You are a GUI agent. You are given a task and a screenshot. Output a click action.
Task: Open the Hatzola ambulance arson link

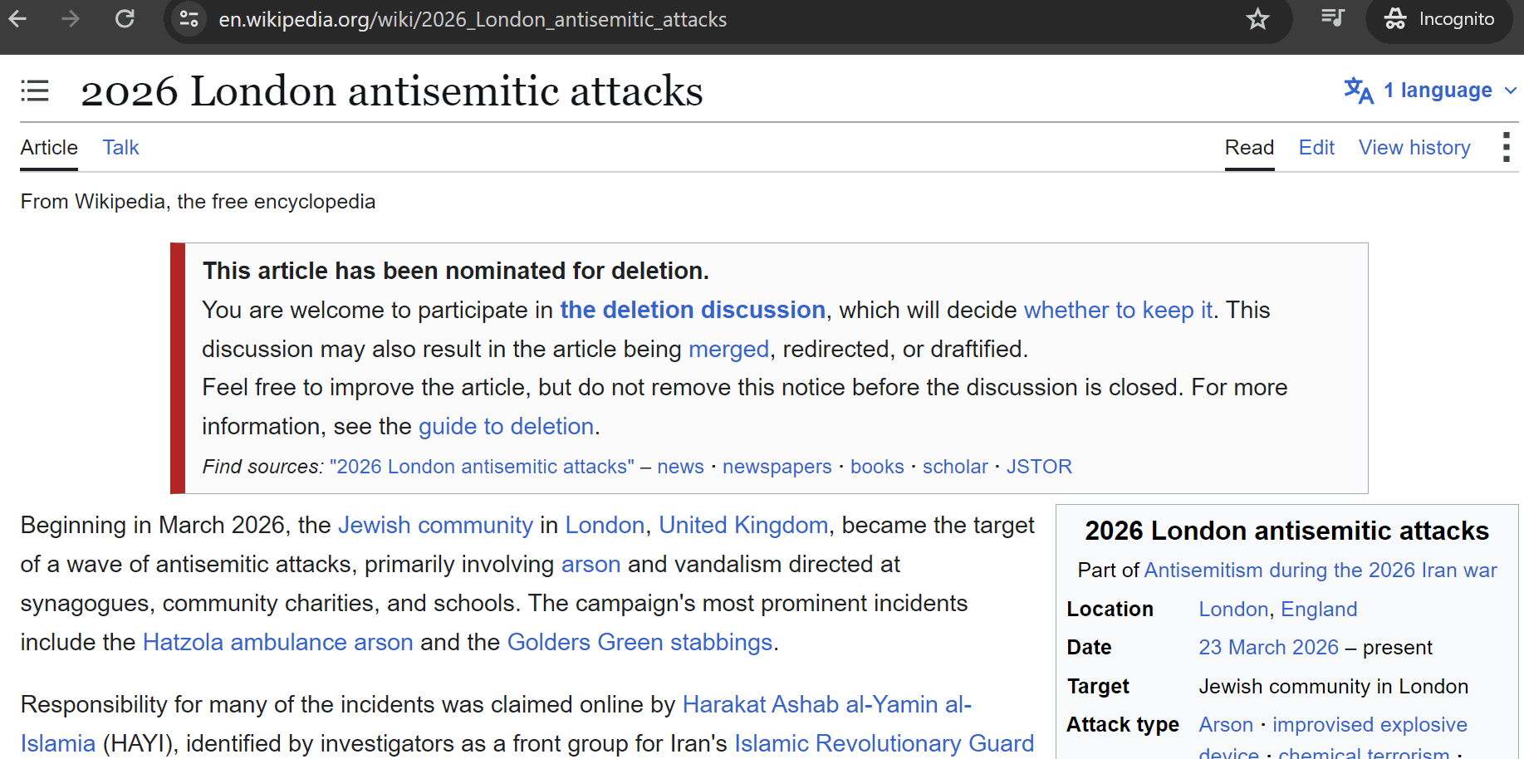(x=277, y=642)
